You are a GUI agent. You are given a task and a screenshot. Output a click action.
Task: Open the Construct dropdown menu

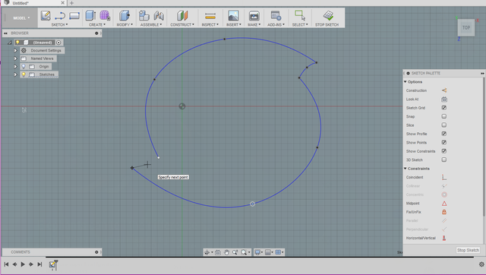pos(182,25)
